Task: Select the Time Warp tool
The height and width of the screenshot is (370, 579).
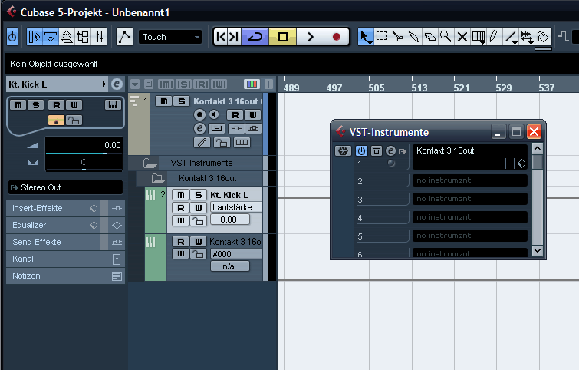Action: 479,37
